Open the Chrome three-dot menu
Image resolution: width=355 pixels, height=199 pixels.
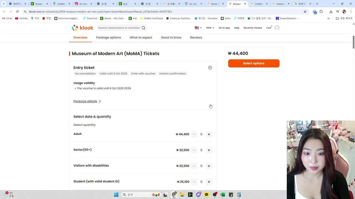pyautogui.click(x=351, y=12)
